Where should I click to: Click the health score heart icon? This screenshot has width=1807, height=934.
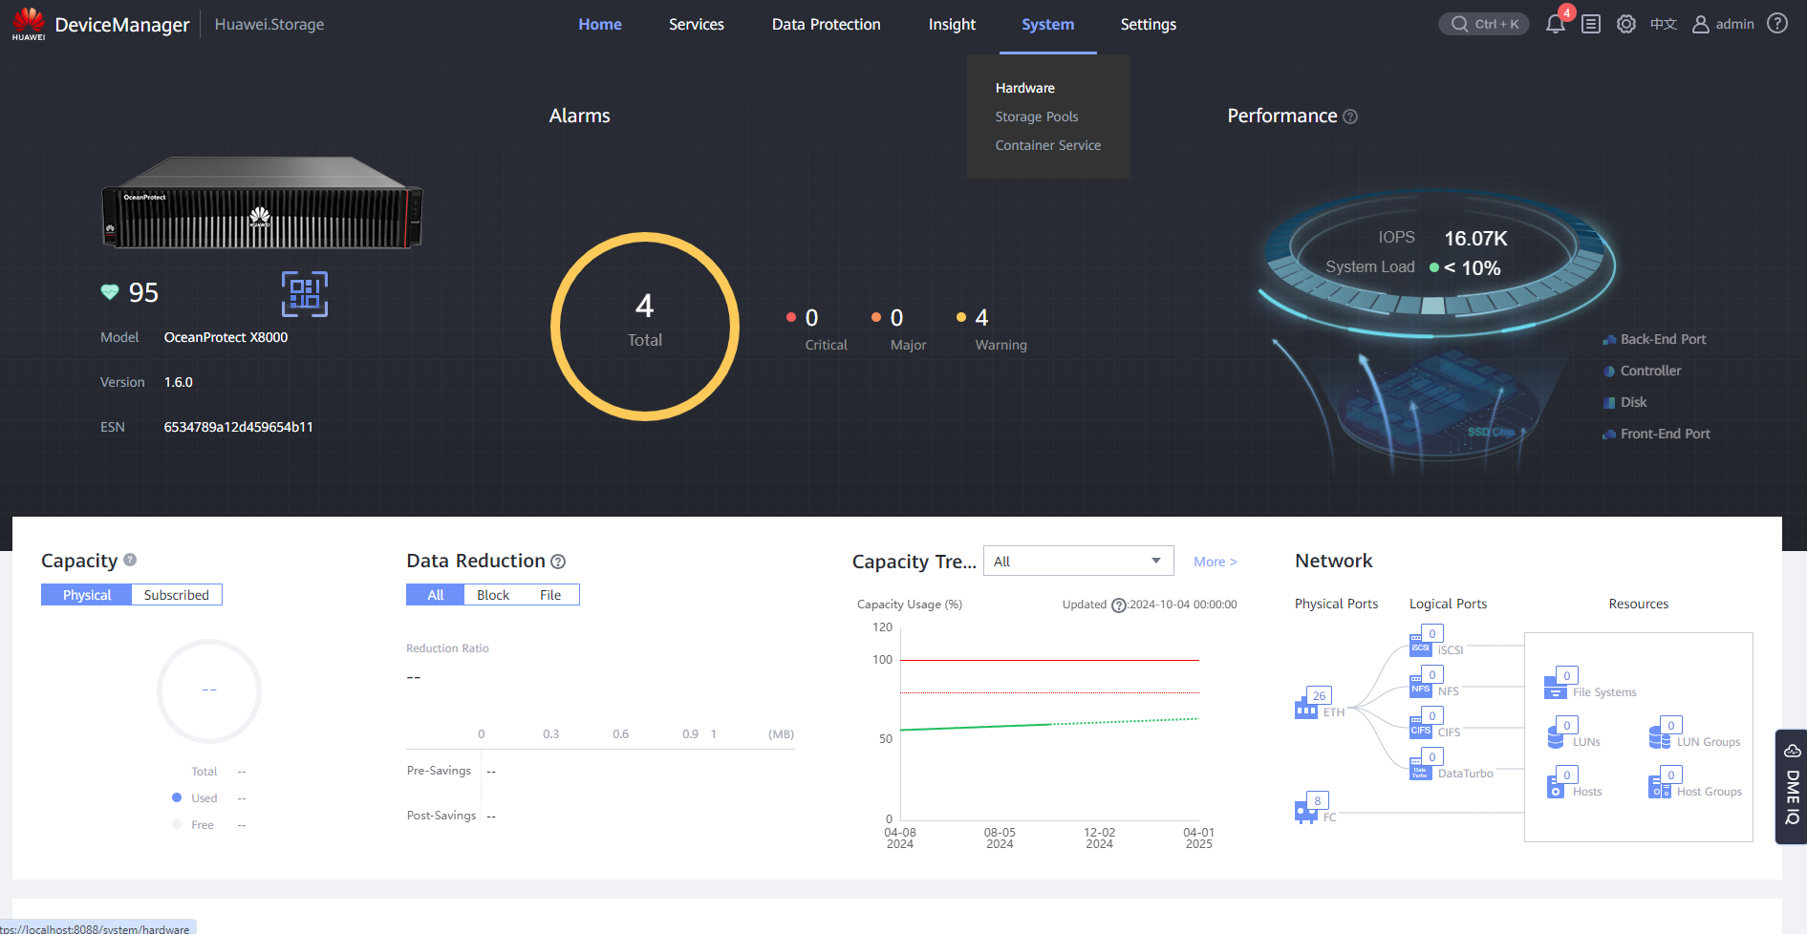pos(110,292)
